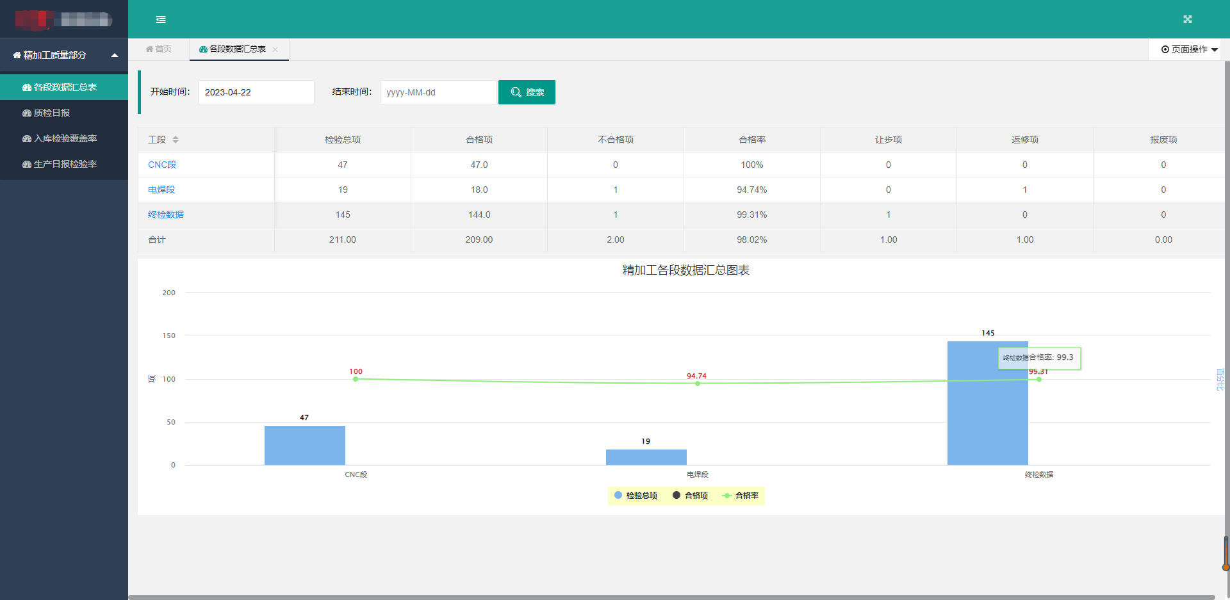The height and width of the screenshot is (600, 1230).
Task: Click the 98.02% total rate cell
Action: pos(752,239)
